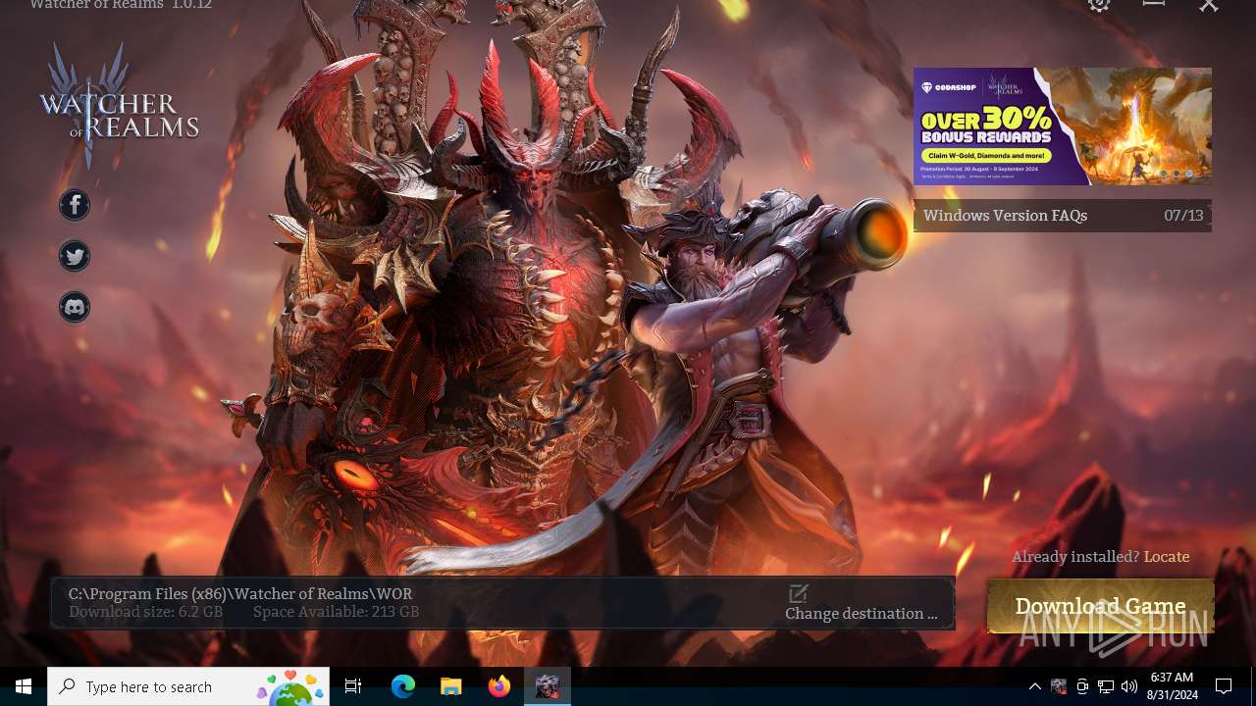Minimize the Watcher of Realms launcher

click(x=1154, y=4)
